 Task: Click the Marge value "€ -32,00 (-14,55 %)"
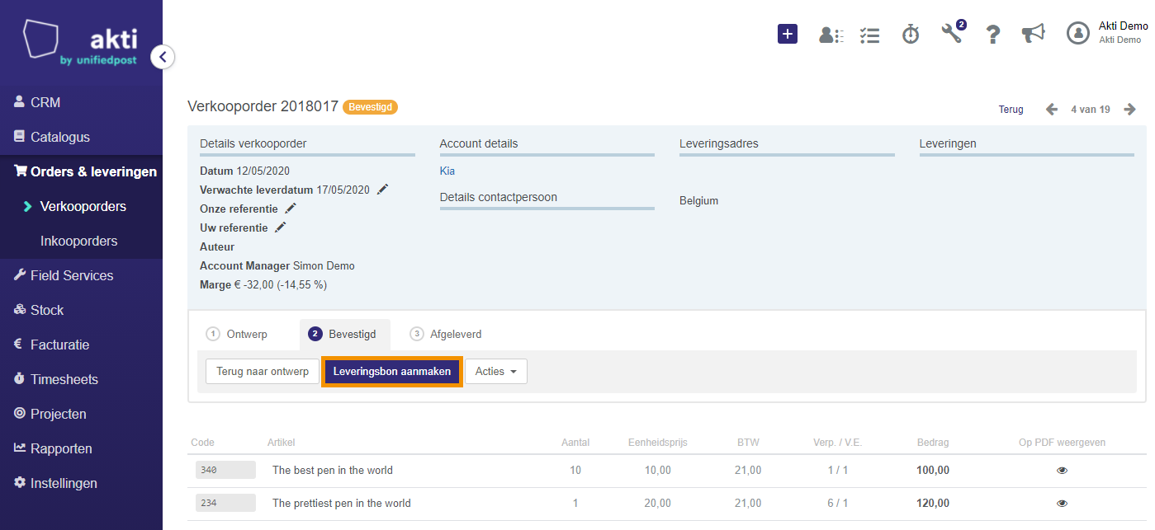[281, 285]
